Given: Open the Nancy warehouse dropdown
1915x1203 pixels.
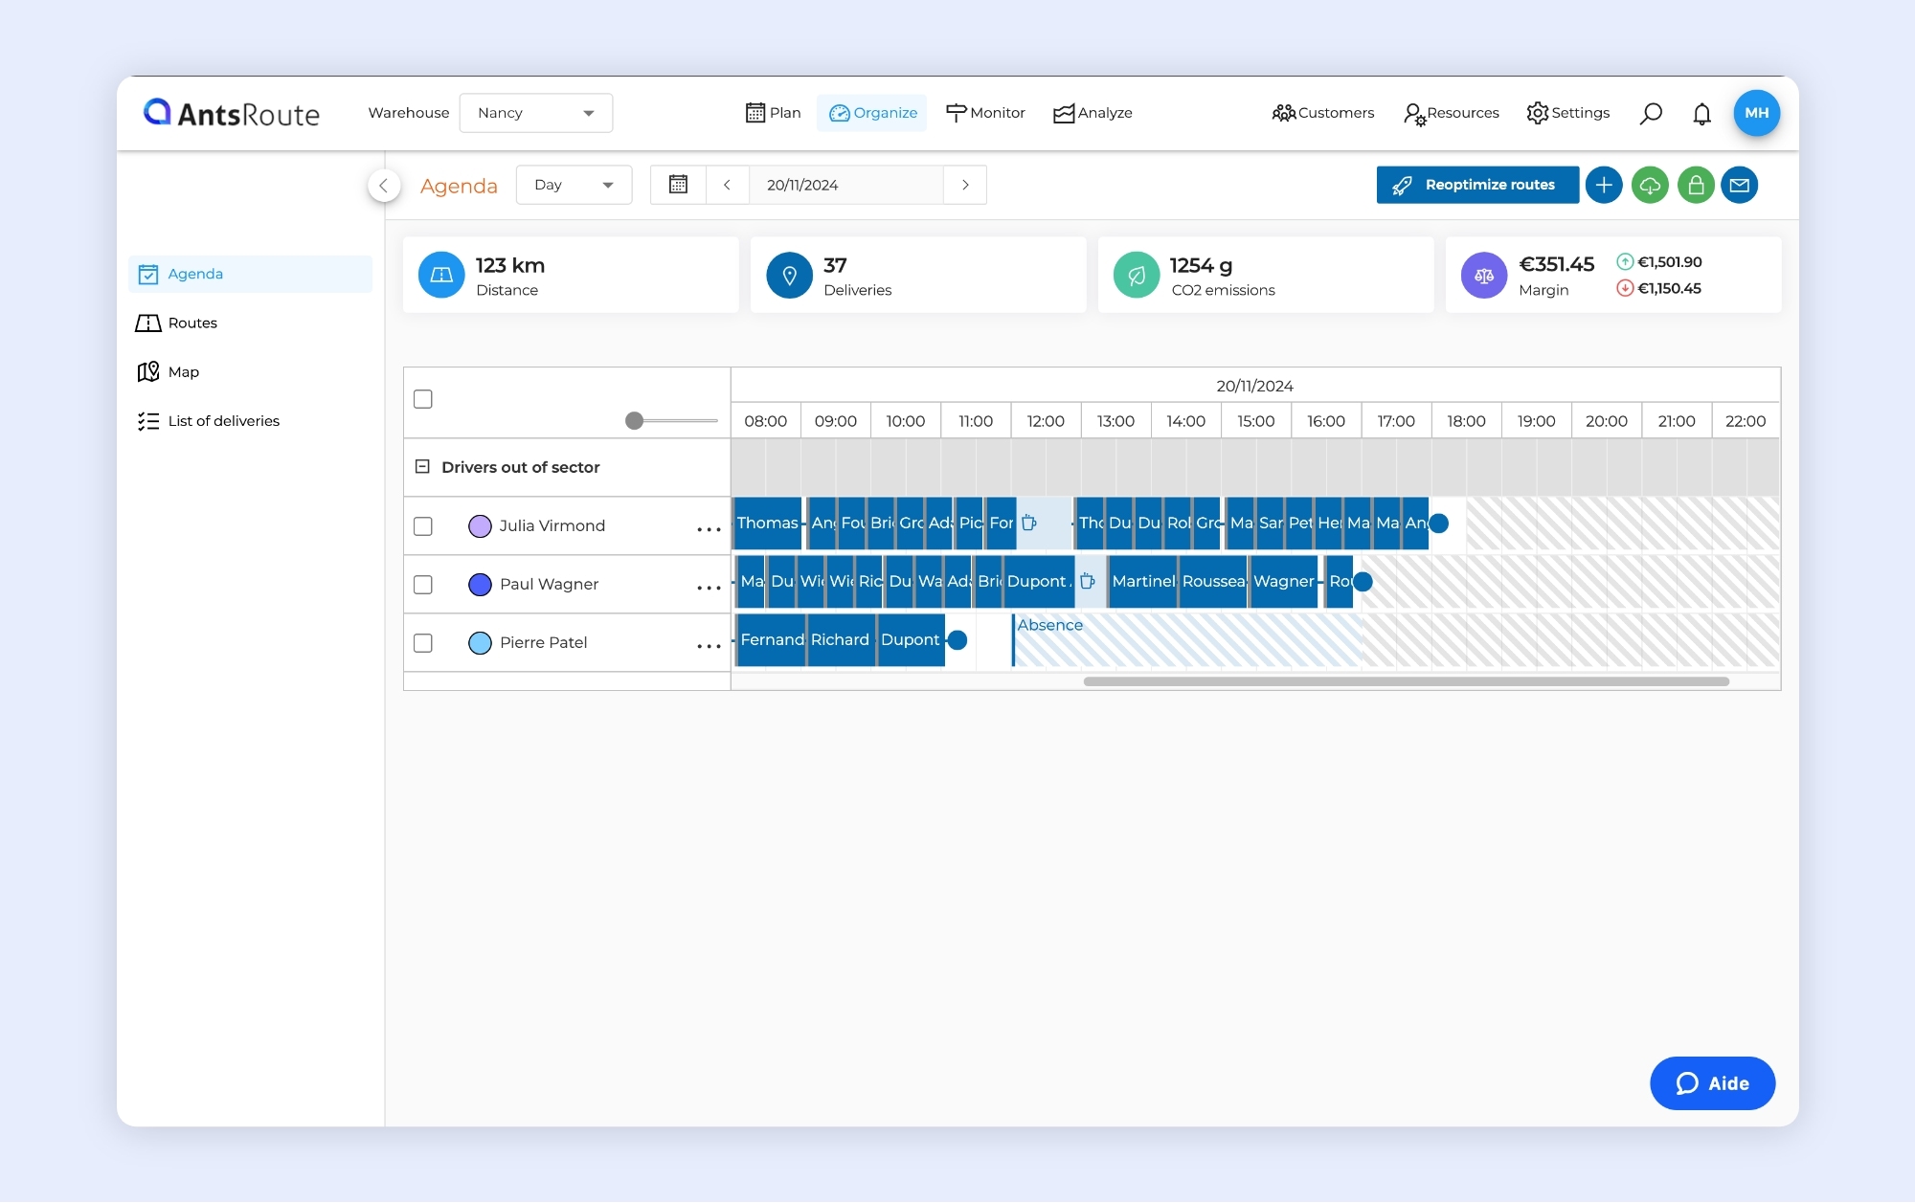Looking at the screenshot, I should point(535,113).
